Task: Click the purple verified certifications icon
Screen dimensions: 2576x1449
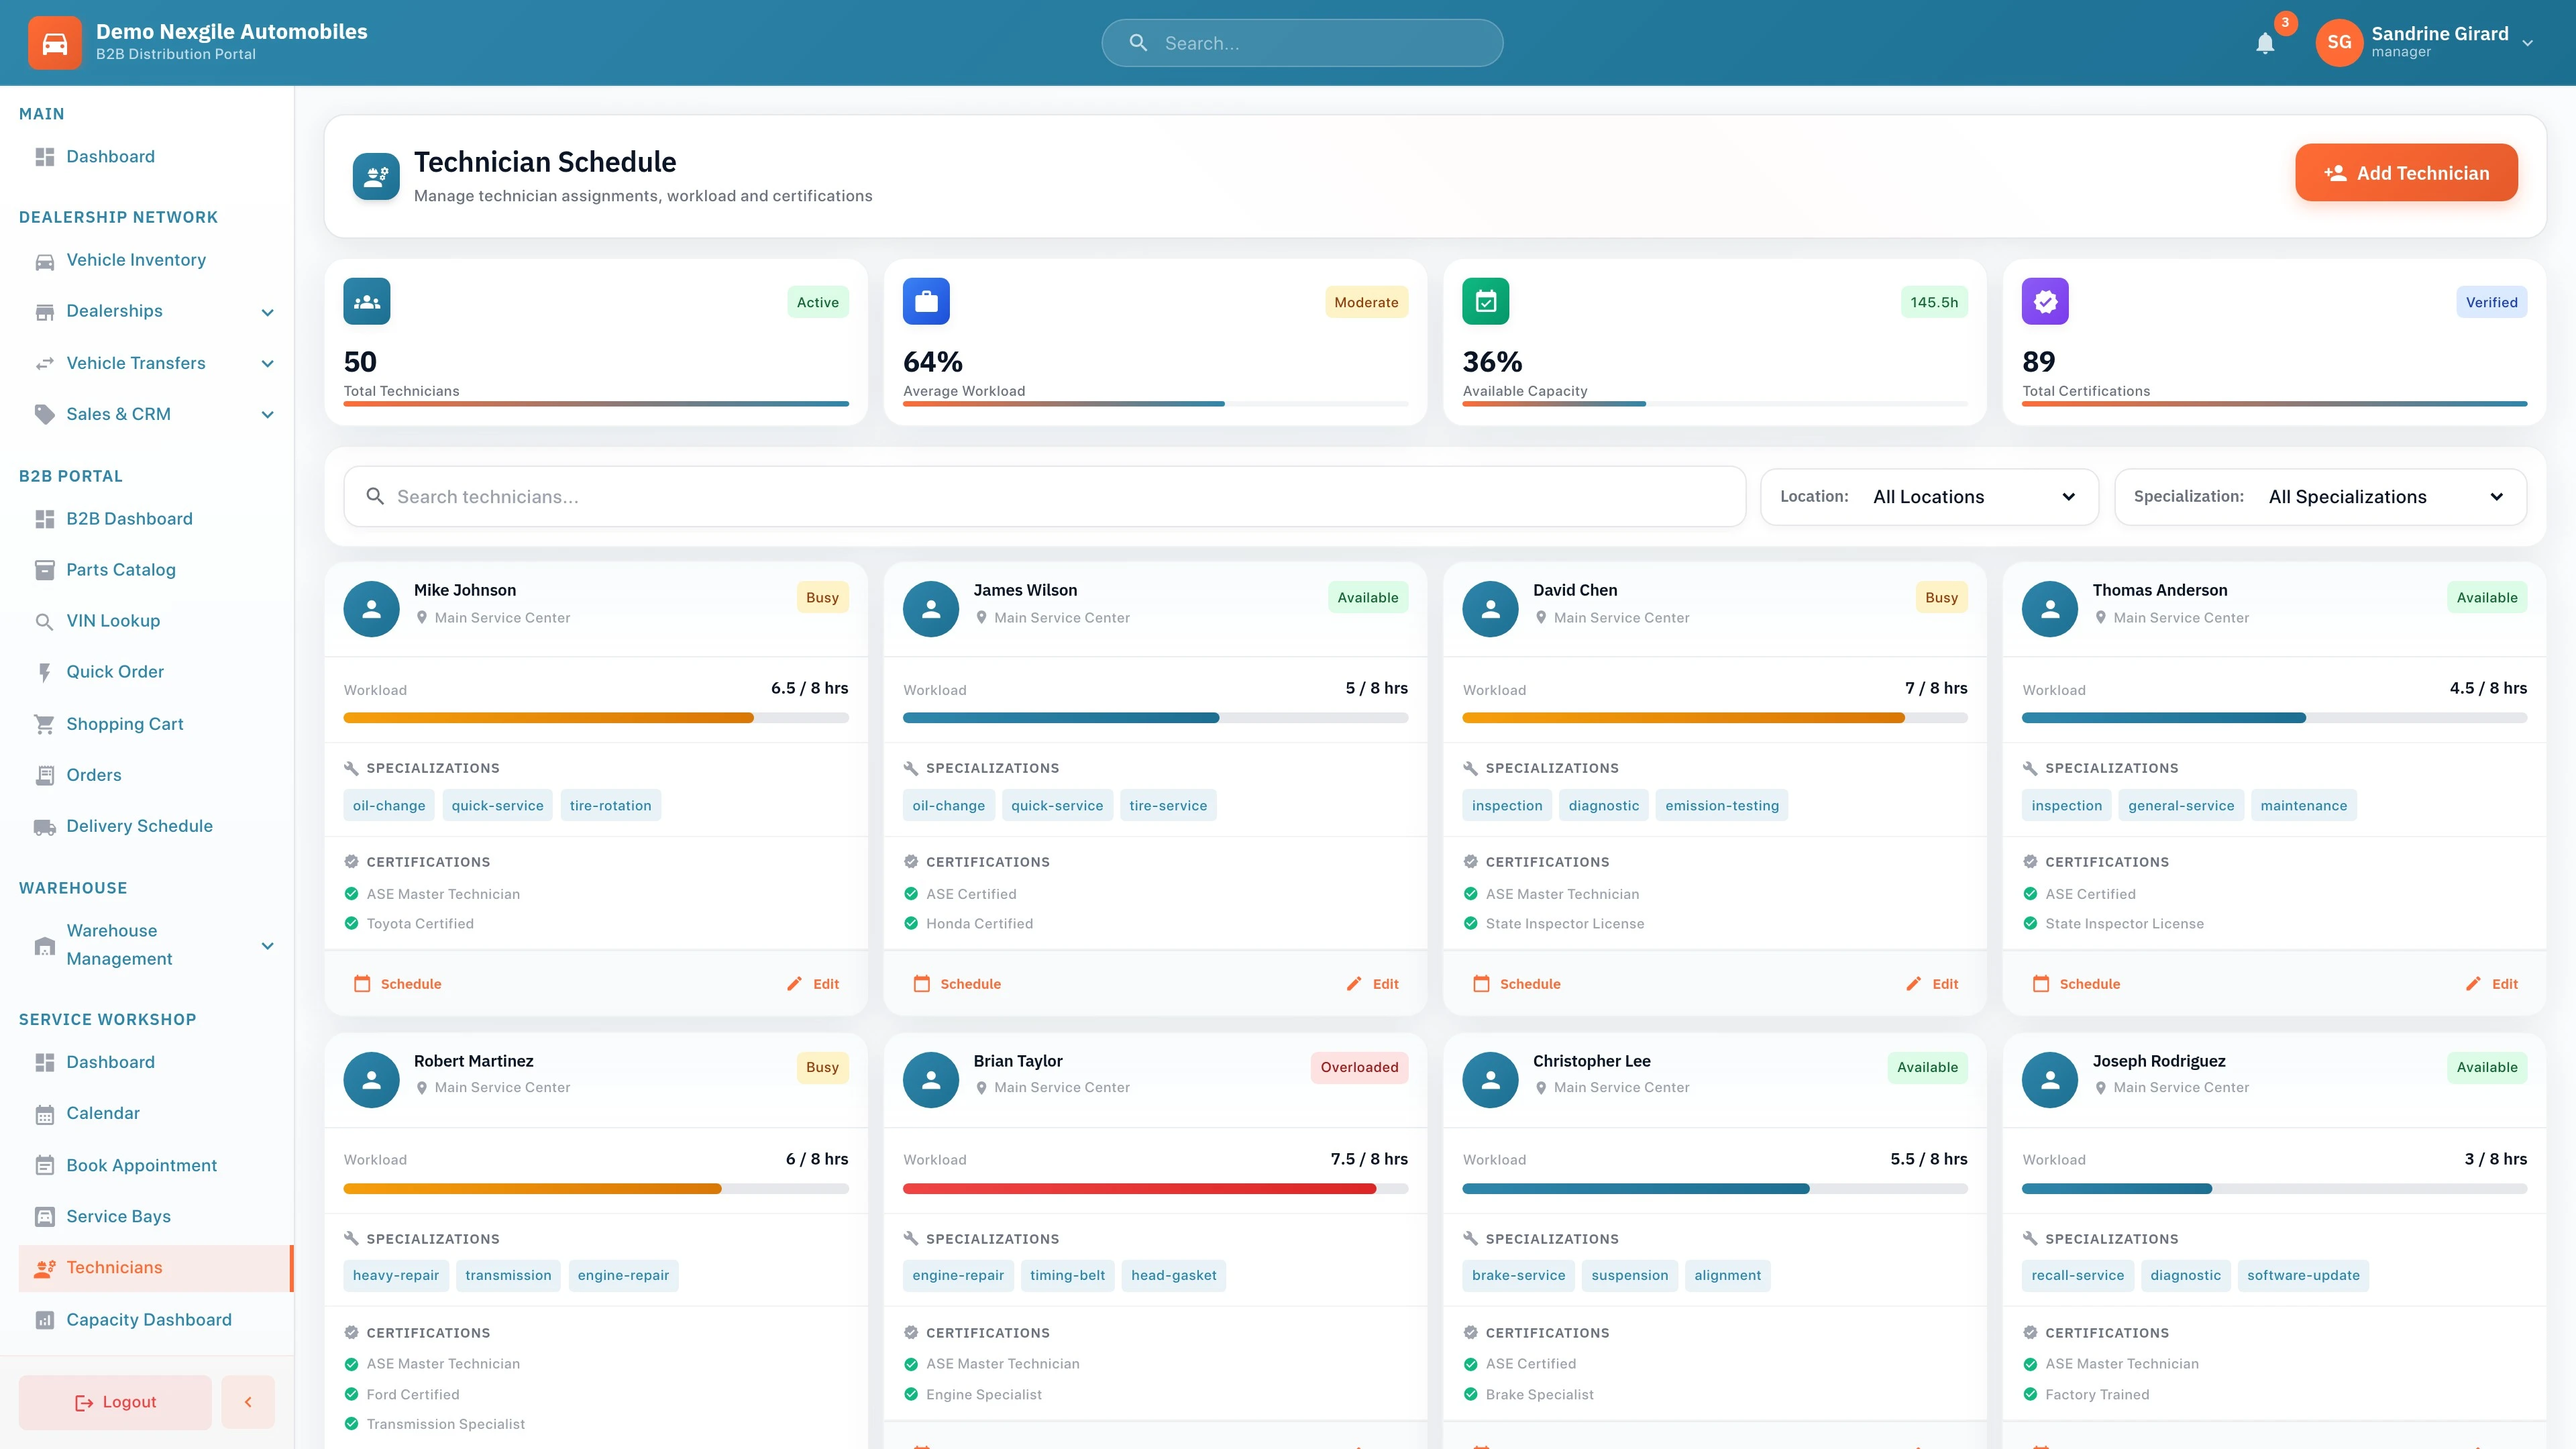Action: (2045, 301)
